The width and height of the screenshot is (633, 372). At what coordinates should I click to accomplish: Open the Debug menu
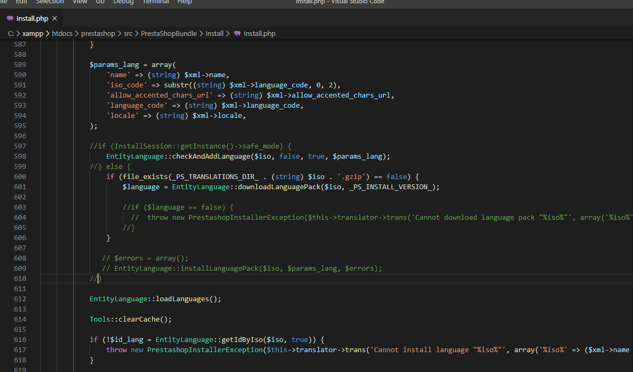123,2
